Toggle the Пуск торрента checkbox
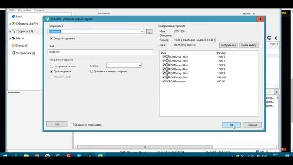The image size is (293, 165). [52, 71]
